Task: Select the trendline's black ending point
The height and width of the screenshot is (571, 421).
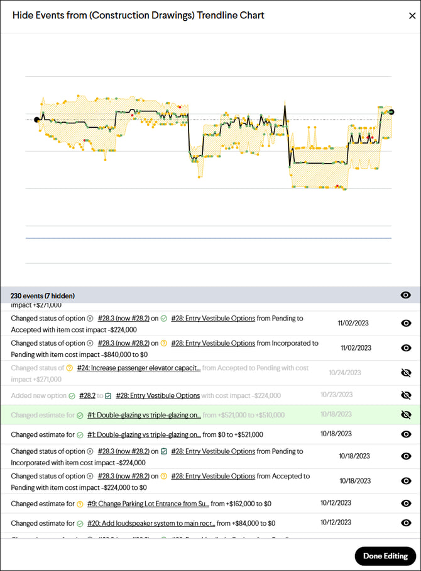Action: click(391, 112)
